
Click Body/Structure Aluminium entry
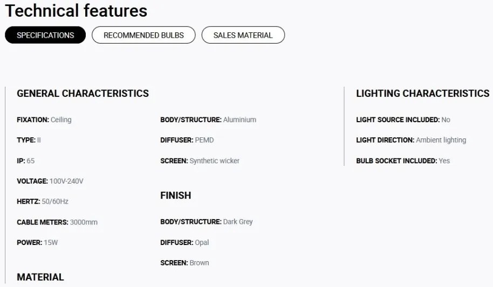pyautogui.click(x=208, y=120)
